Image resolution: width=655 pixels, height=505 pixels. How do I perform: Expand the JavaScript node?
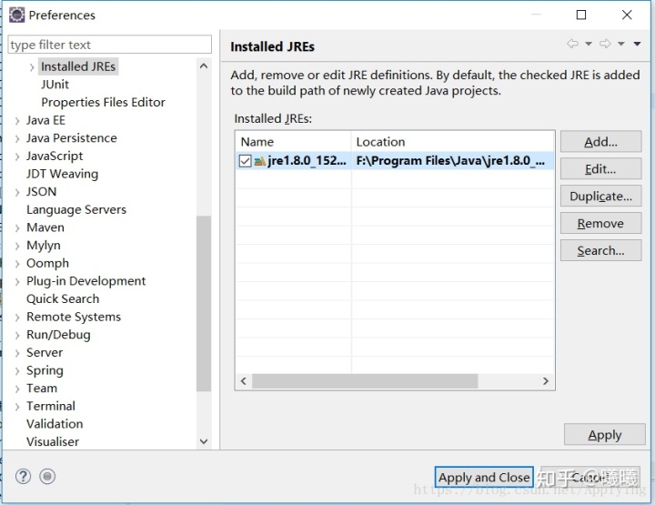pos(17,157)
